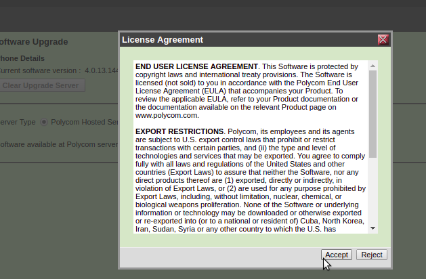The width and height of the screenshot is (426, 279).
Task: Click the Server Type label
Action: pyautogui.click(x=18, y=122)
